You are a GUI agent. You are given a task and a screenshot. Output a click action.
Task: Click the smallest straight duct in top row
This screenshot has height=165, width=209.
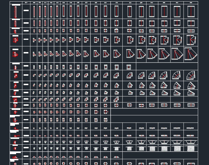(x=34, y=12)
